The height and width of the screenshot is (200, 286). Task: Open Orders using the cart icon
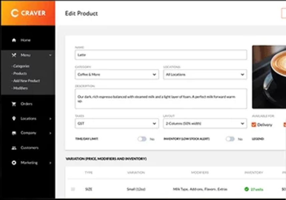coord(14,104)
